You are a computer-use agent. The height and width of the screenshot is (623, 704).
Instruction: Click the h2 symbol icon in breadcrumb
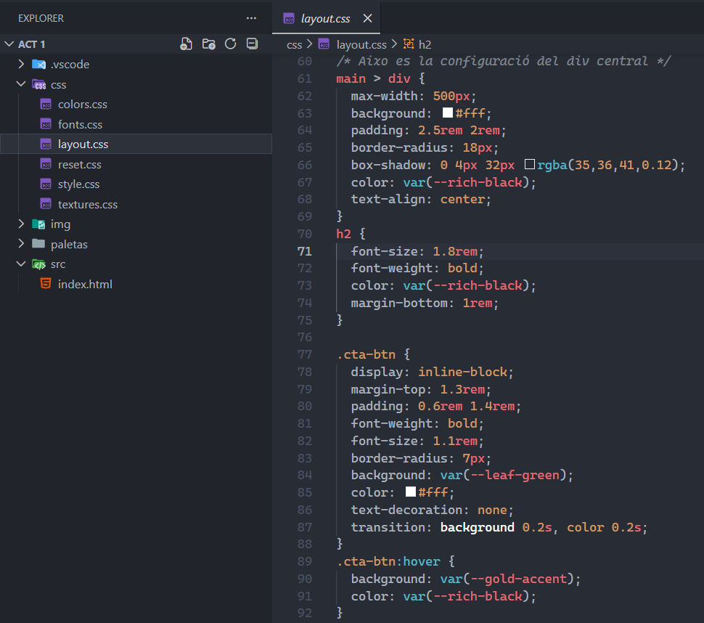(409, 44)
